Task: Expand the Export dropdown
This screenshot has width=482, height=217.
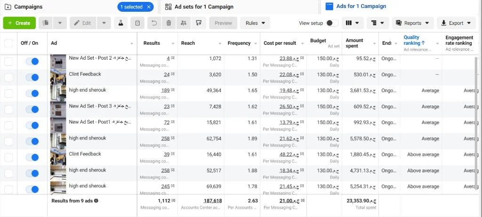Action: click(x=456, y=23)
